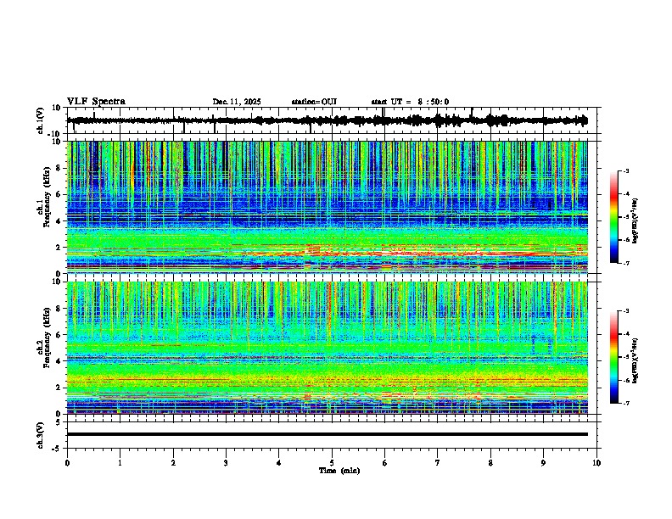Viewport: 672px width, 519px height.
Task: Click the "ch.3(V)" axis label
Action: pos(41,435)
